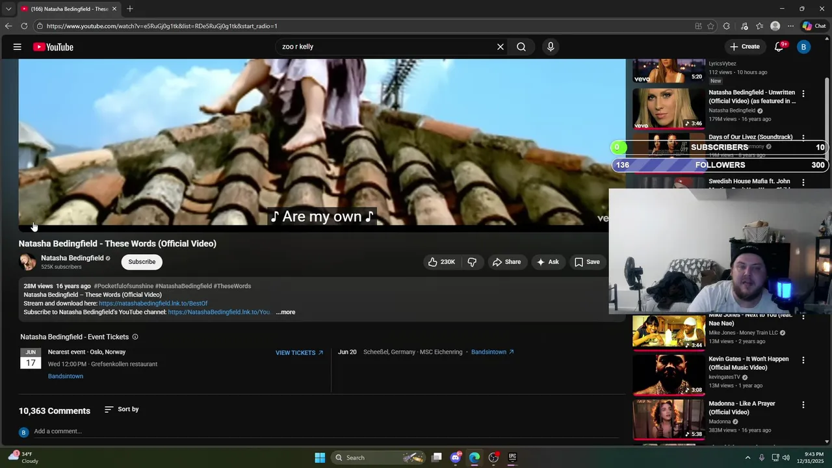Open Ask AI for this video

point(547,262)
